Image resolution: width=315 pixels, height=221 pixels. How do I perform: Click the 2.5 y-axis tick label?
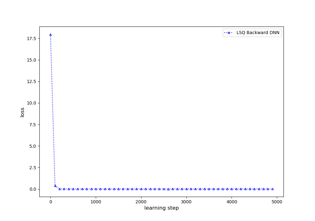[x=33, y=168]
